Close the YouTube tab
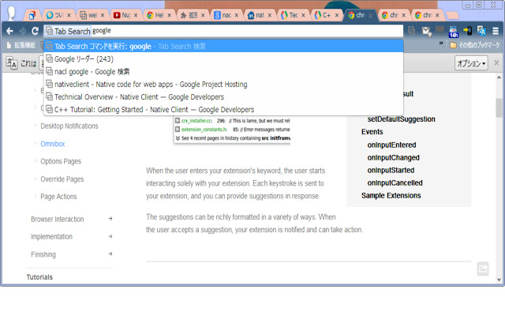505x316 pixels. click(136, 15)
